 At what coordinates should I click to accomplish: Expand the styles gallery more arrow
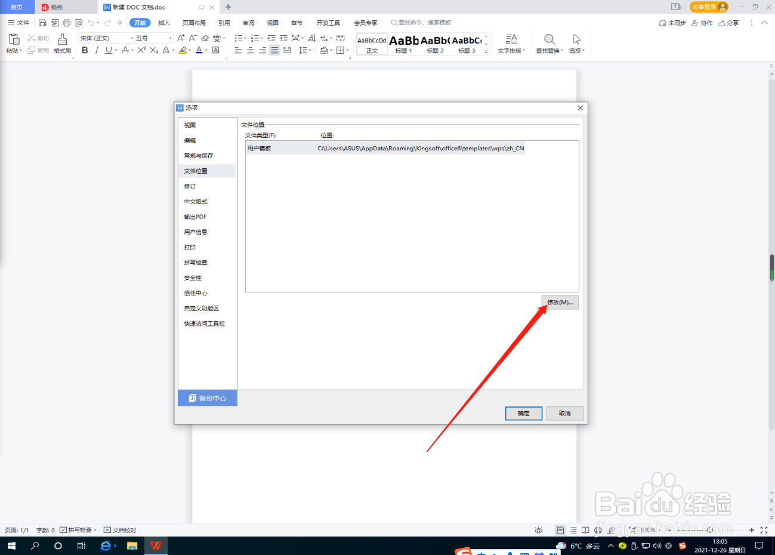pos(486,52)
